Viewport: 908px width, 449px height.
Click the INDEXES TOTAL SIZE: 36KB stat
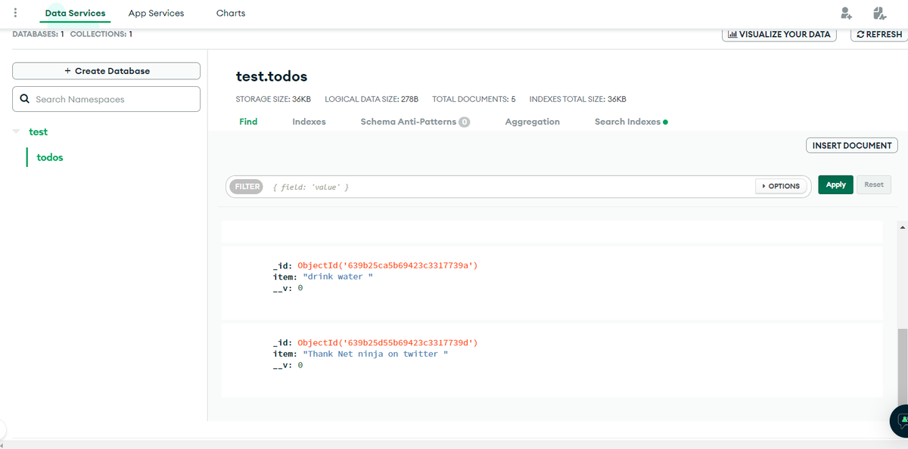coord(577,100)
